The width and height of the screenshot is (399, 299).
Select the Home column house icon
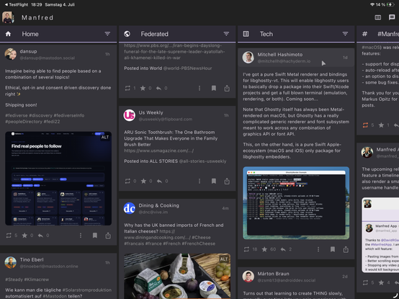point(8,34)
